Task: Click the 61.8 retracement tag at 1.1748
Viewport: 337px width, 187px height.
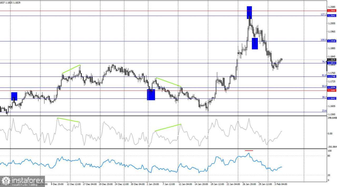Action: [x=331, y=76]
